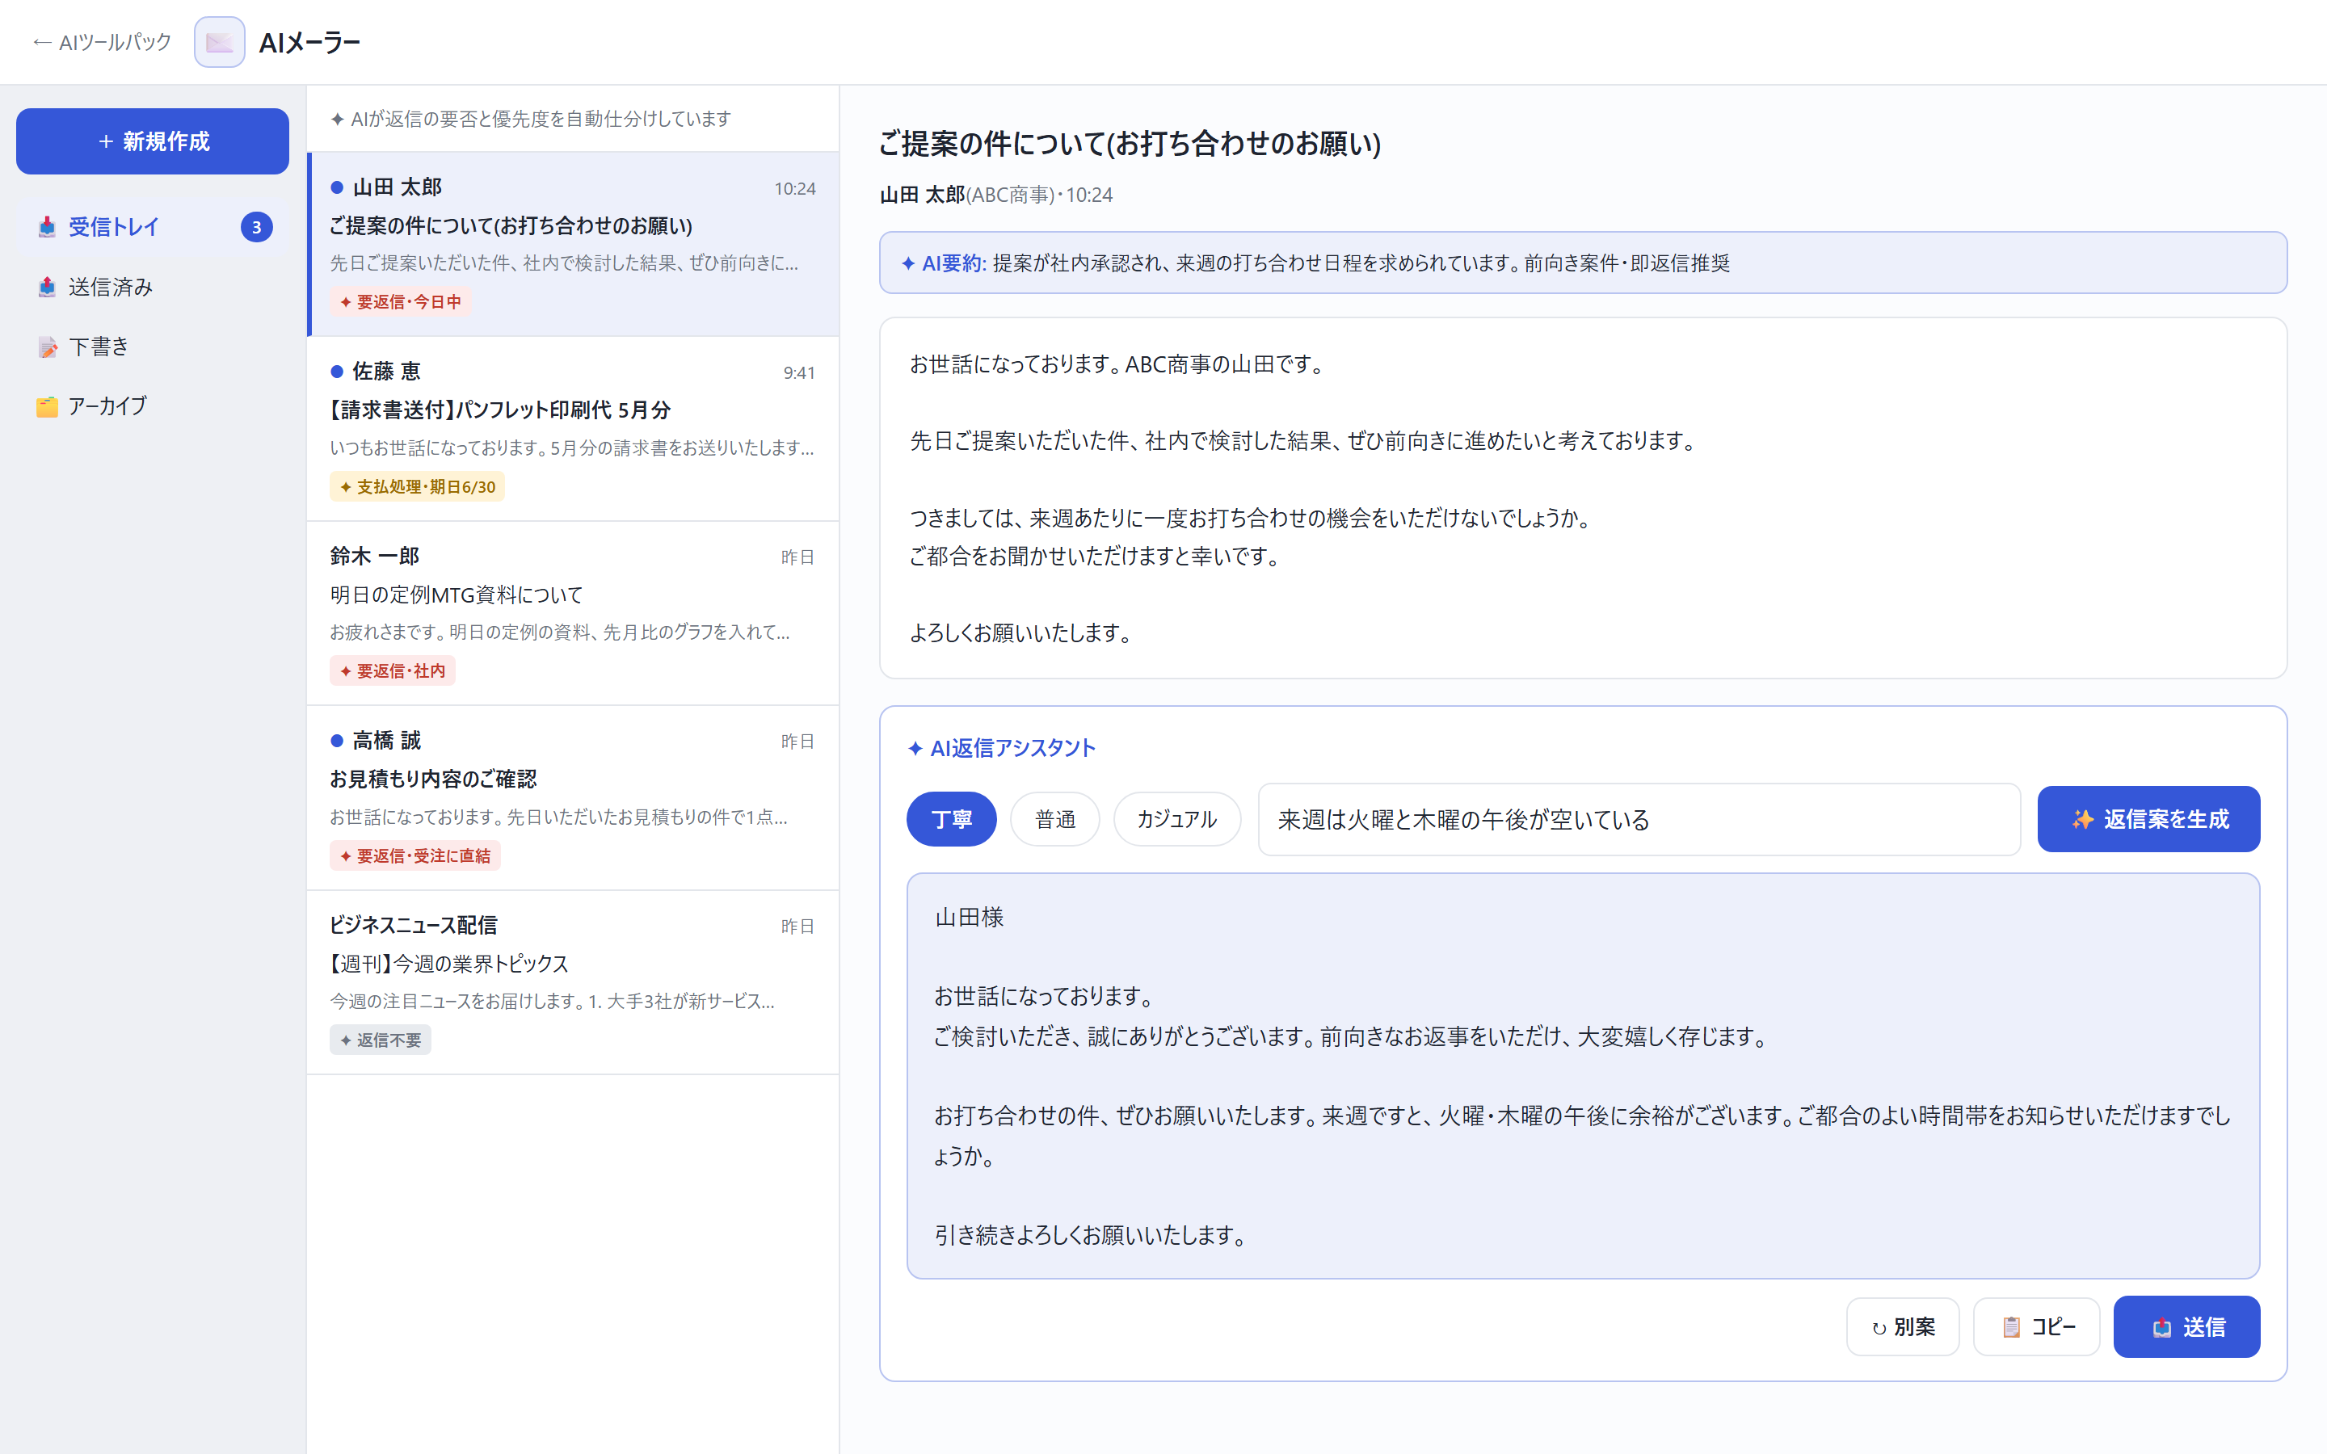Click the reply hint input field
Image resolution: width=2327 pixels, height=1454 pixels.
click(x=1639, y=819)
